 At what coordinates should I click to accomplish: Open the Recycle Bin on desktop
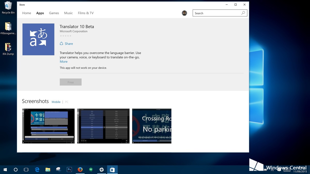pos(8,7)
